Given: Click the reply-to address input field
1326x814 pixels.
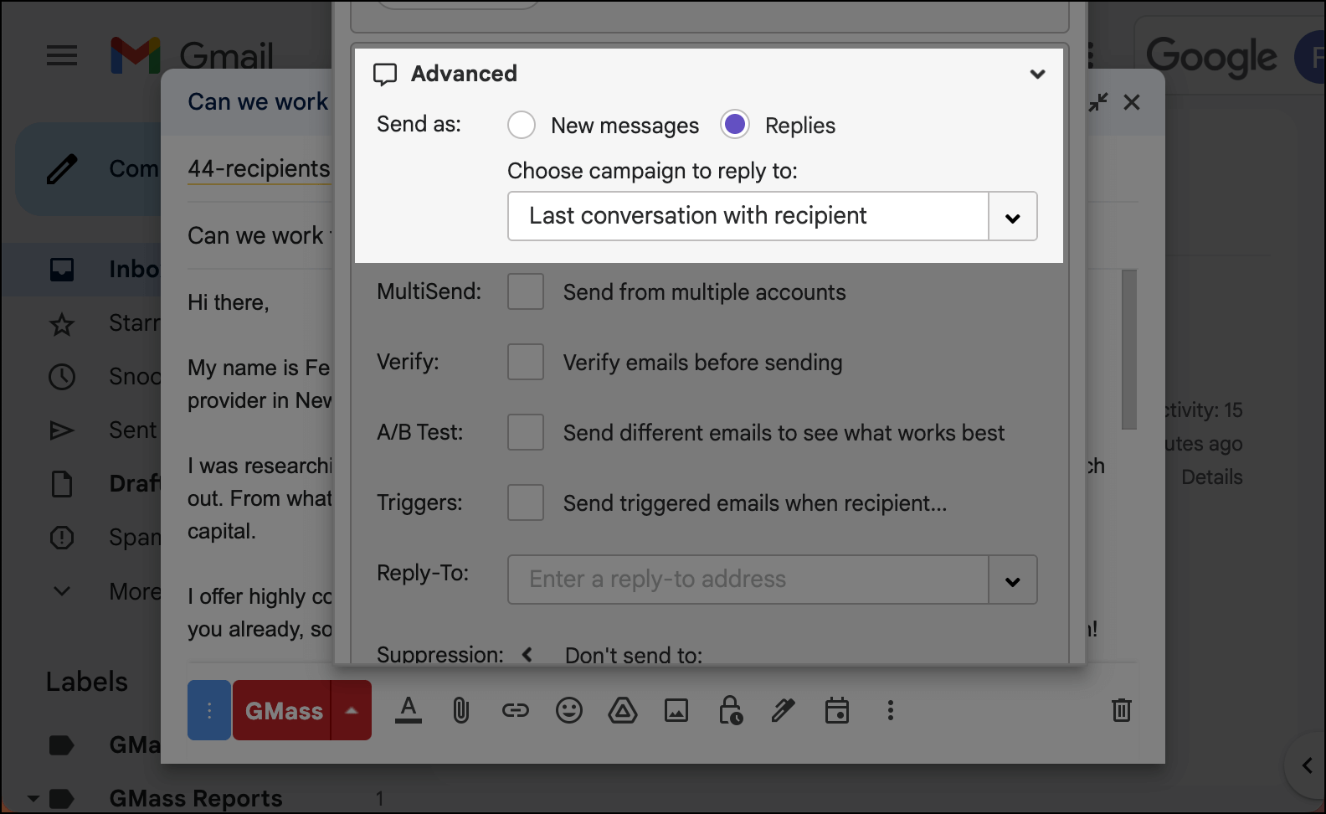Looking at the screenshot, I should coord(748,580).
